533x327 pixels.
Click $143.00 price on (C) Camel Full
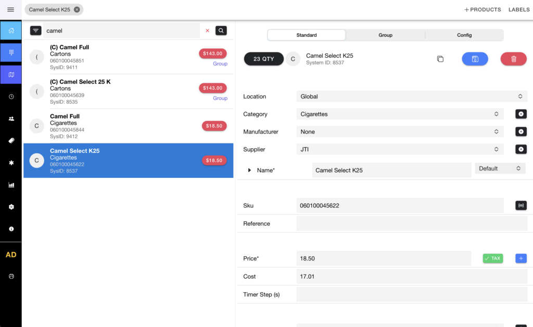tap(213, 54)
